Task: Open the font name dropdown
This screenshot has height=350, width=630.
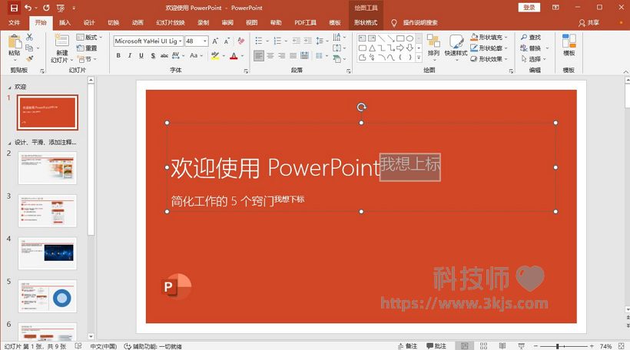Action: [181, 41]
